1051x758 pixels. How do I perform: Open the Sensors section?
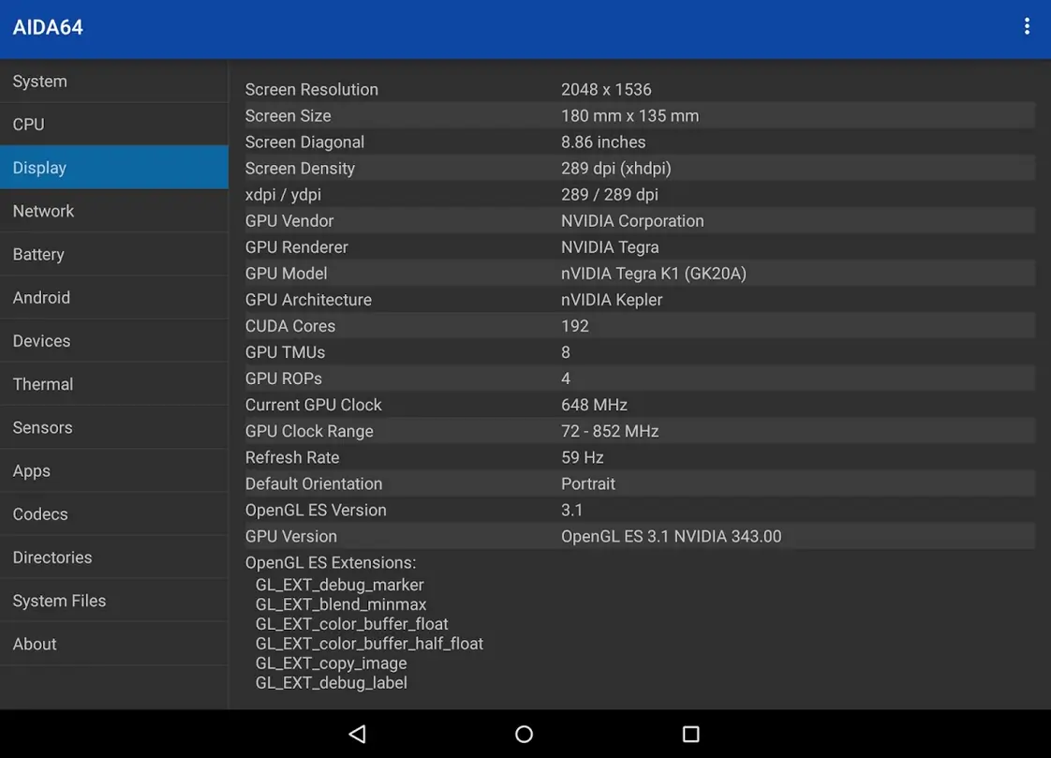click(x=114, y=427)
